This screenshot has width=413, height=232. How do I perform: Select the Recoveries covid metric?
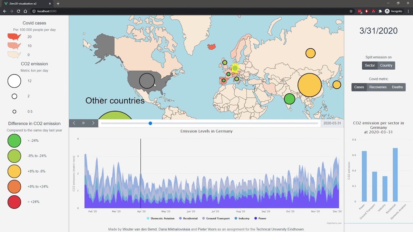[x=378, y=87]
